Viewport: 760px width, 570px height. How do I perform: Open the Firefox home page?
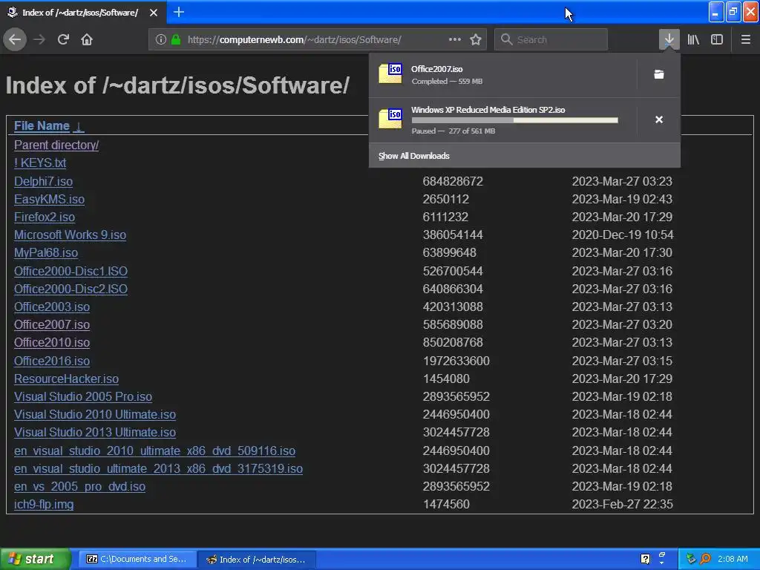[87, 39]
